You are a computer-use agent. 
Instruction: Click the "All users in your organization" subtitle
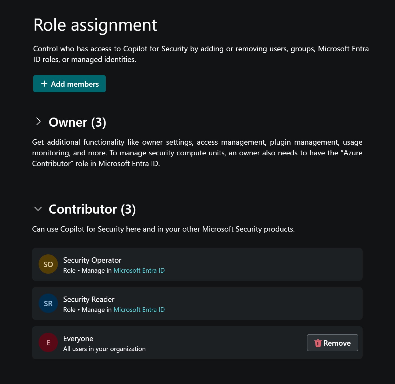[x=104, y=349]
